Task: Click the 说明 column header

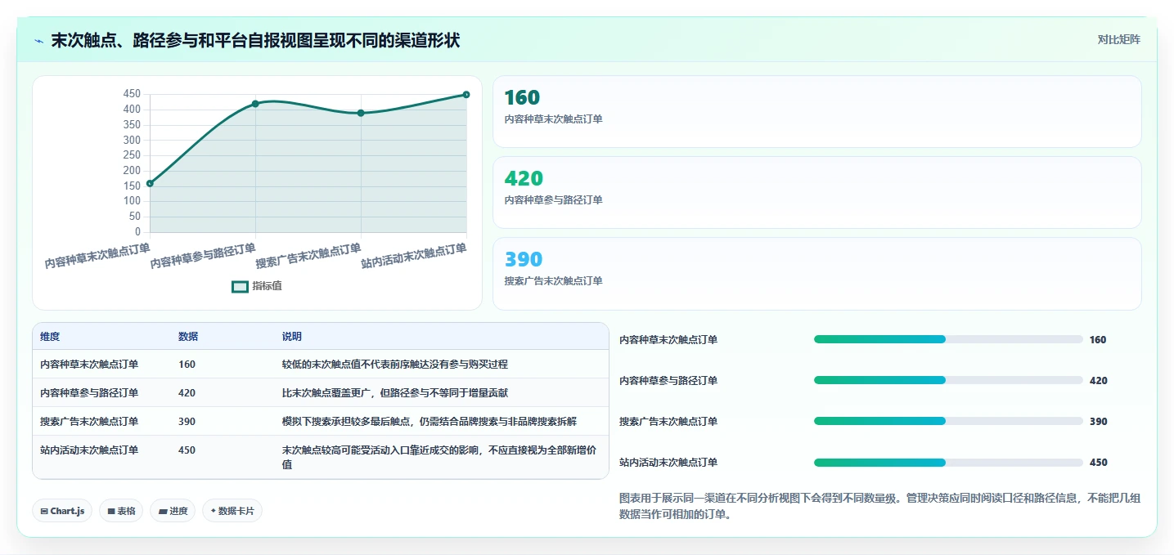Action: [292, 337]
